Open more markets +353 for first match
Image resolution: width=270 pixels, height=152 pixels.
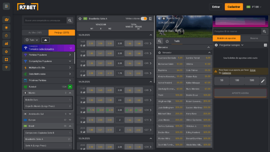pyautogui.click(x=148, y=43)
